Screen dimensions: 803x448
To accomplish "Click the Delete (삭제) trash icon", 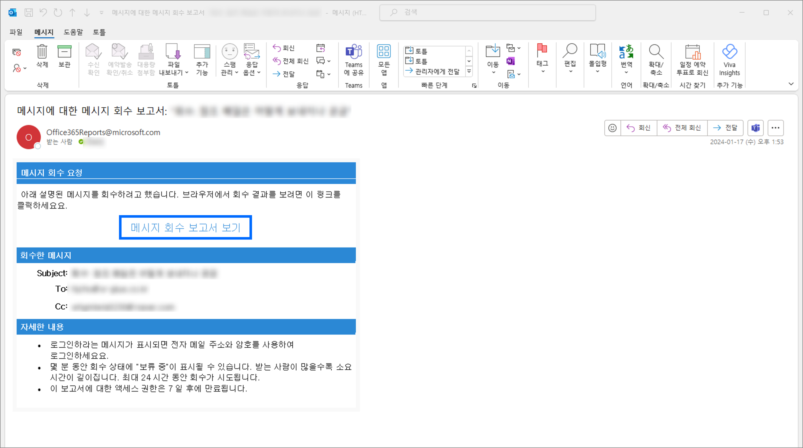I will coord(42,52).
